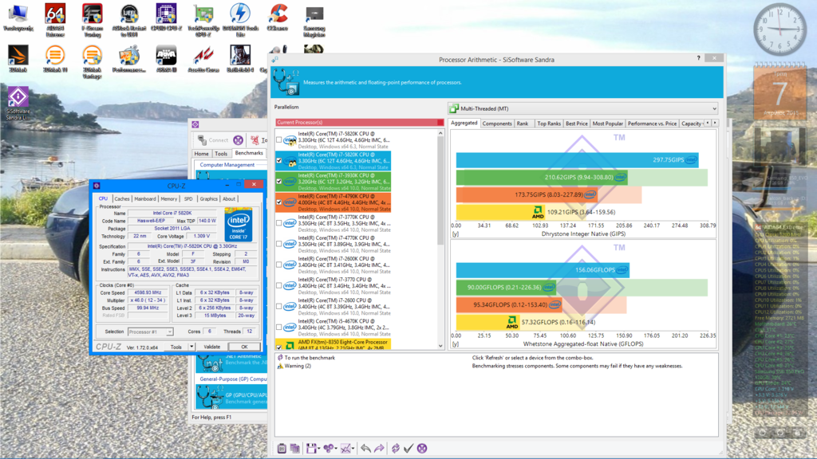The height and width of the screenshot is (459, 817).
Task: Open the Rank results tab
Action: 523,124
